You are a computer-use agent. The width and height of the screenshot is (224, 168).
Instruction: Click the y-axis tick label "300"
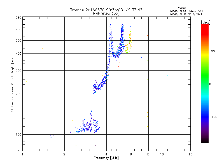click(x=18, y=70)
